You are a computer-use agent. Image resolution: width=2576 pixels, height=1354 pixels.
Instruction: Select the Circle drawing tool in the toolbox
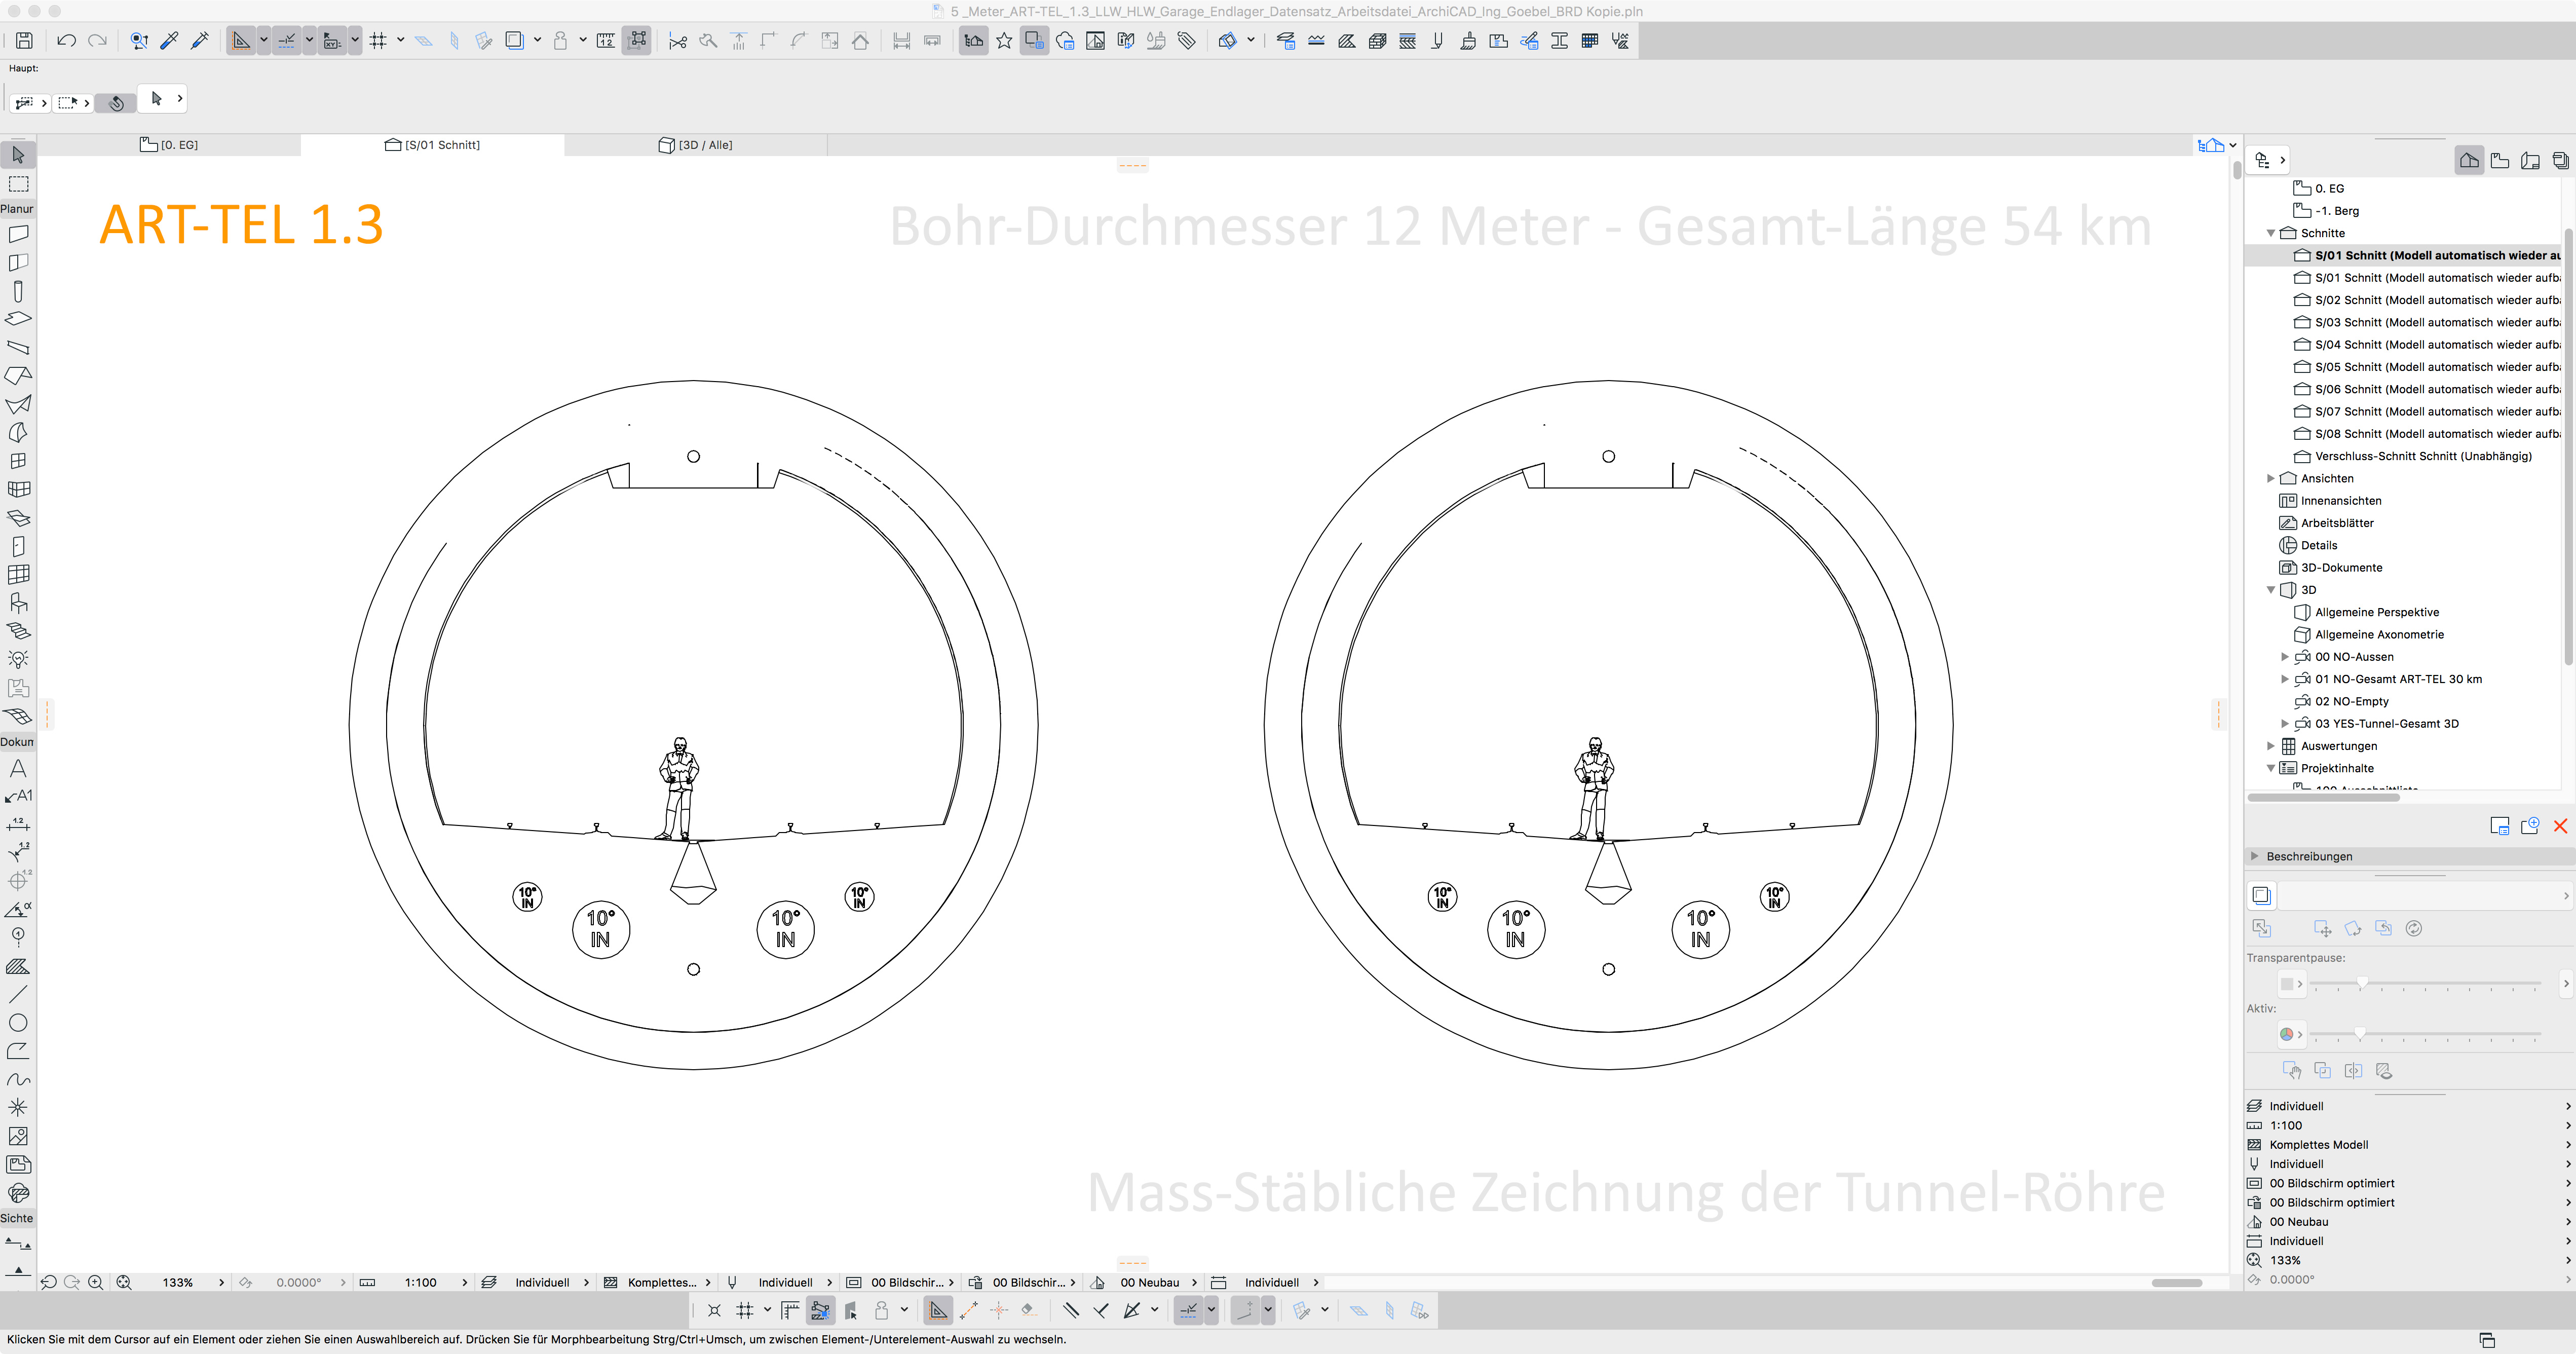[18, 1023]
